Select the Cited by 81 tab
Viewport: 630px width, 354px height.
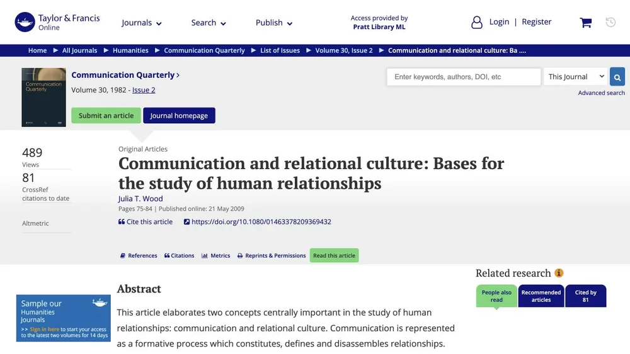tap(585, 296)
